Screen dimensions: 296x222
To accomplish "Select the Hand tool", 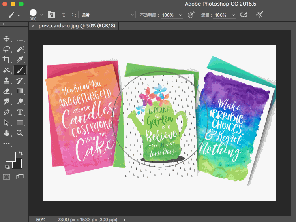I will pos(7,133).
